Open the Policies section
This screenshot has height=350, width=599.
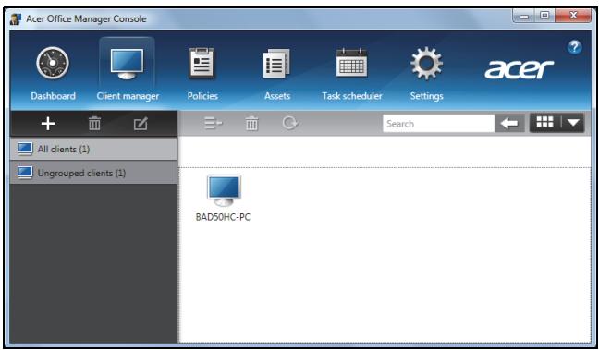pos(202,74)
